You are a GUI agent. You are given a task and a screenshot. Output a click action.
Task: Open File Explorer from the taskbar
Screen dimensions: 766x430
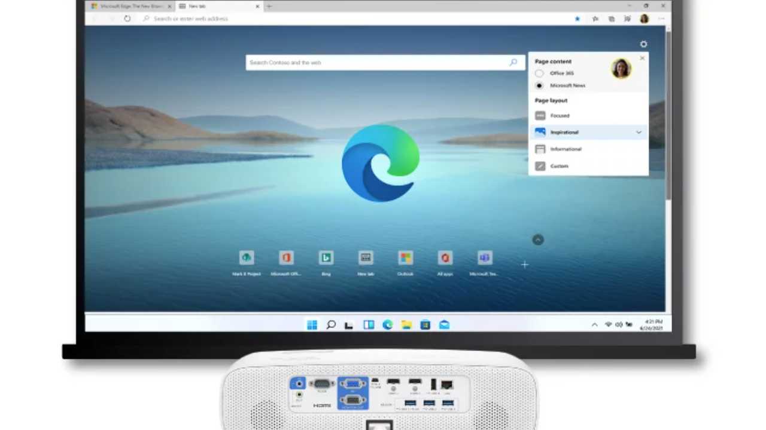[406, 324]
